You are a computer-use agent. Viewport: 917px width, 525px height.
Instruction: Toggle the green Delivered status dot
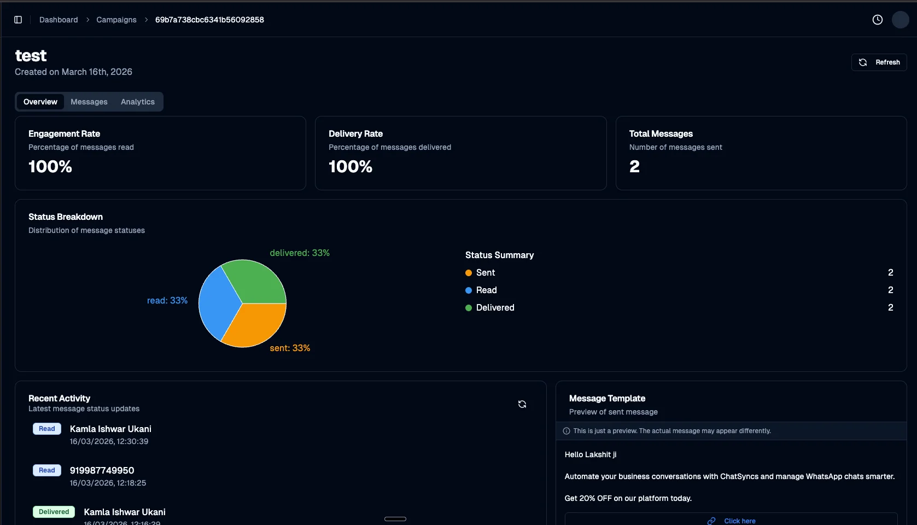468,308
